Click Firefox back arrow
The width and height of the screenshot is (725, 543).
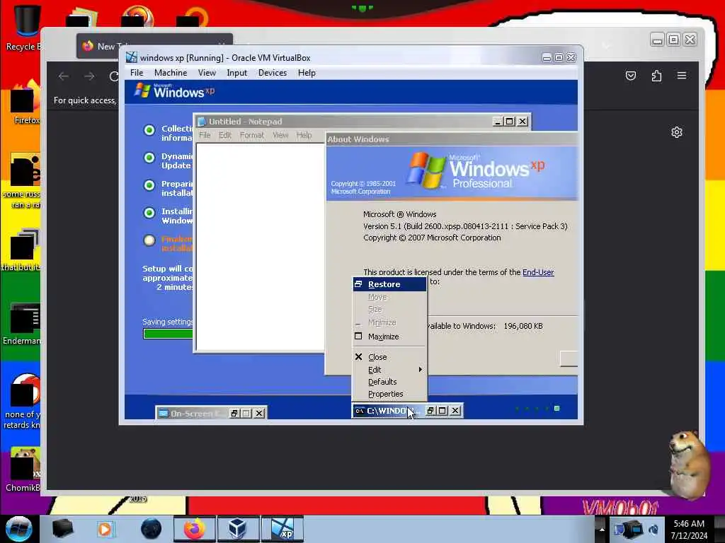click(63, 76)
